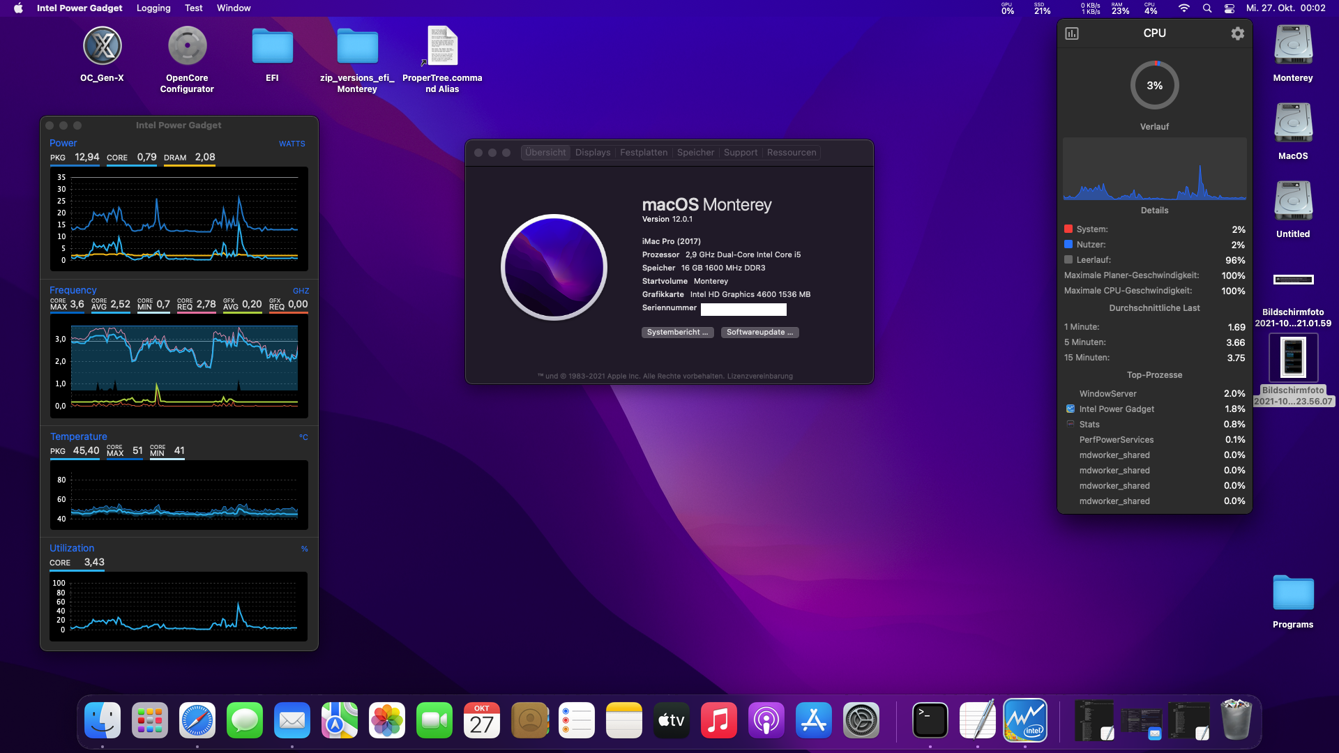Screen dimensions: 1339x753
Task: Click the red System color swatch
Action: [1068, 229]
